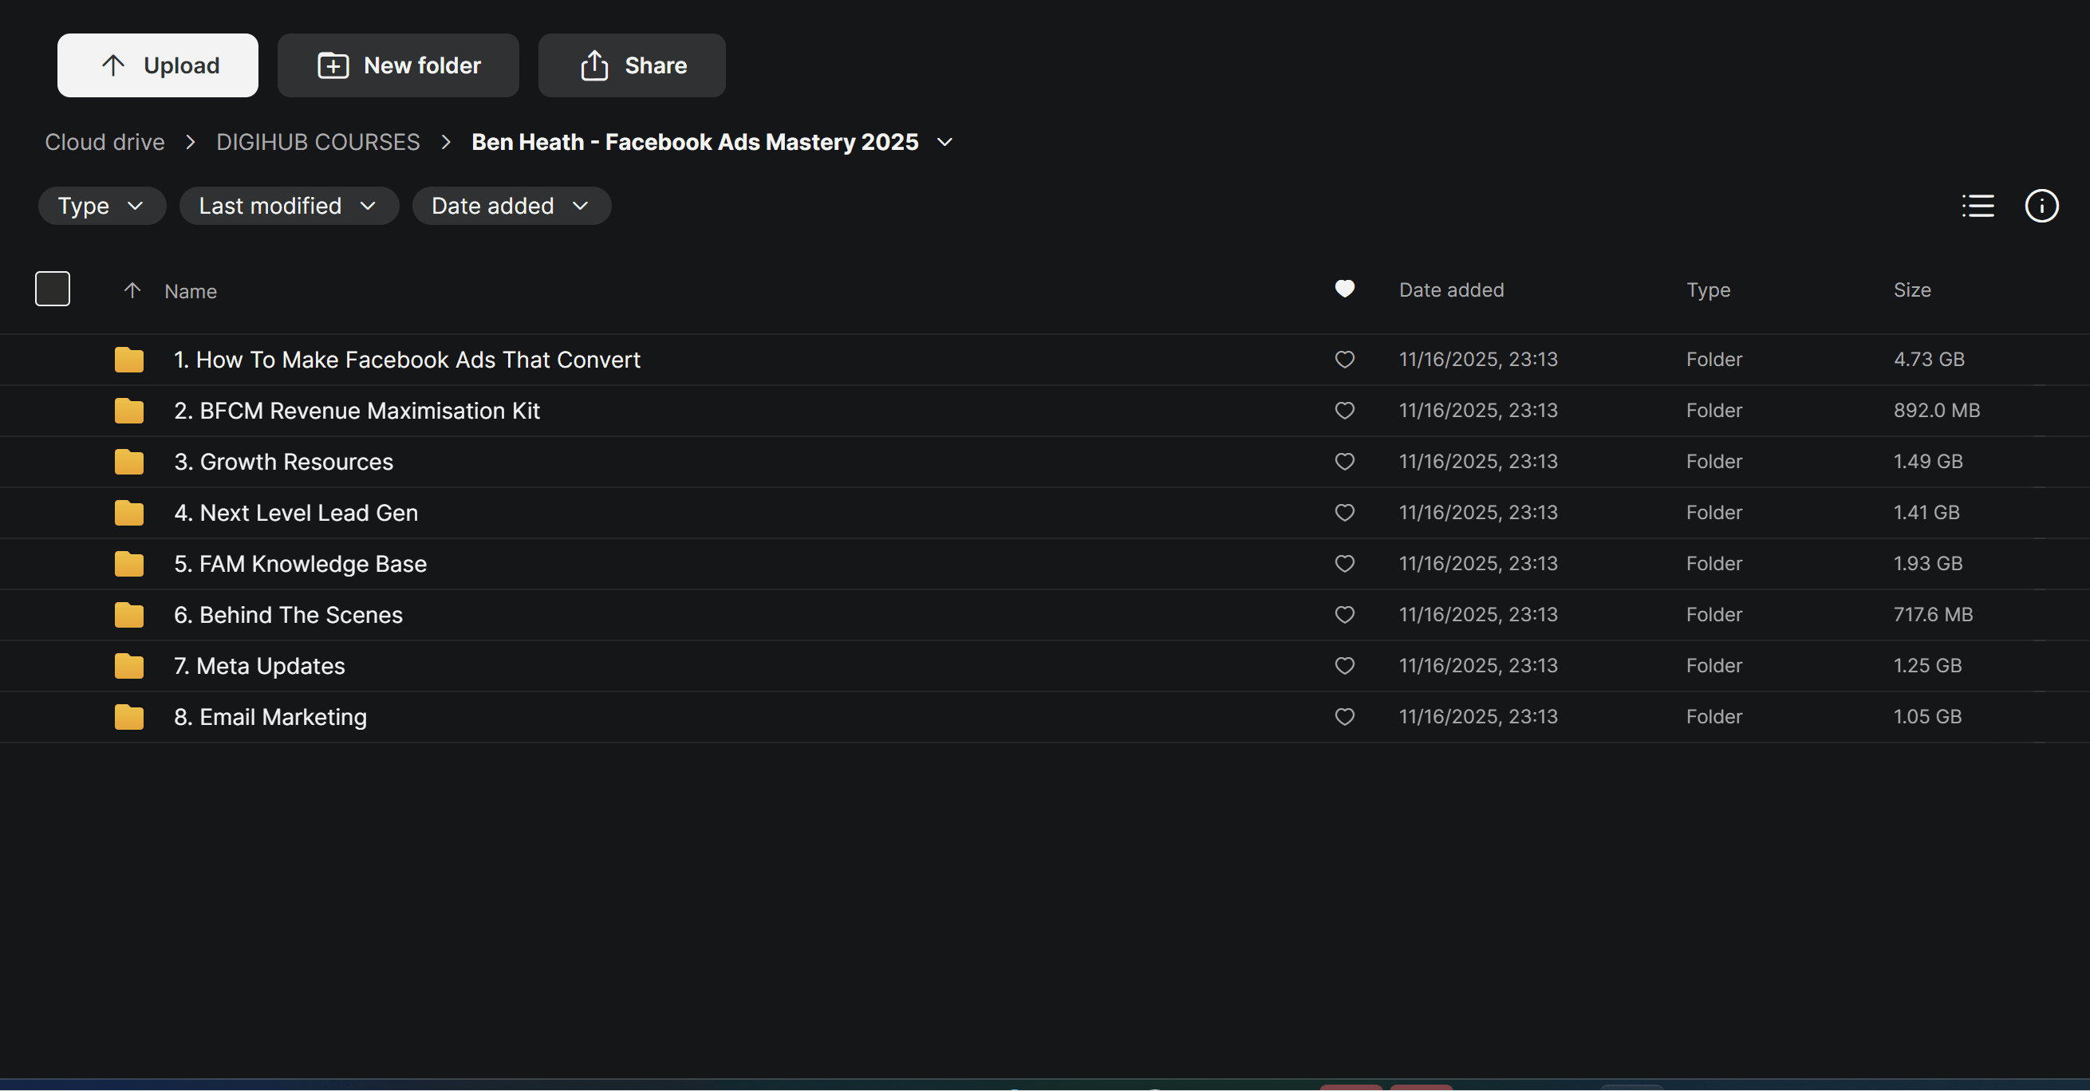Tick the select-all checkbox
The width and height of the screenshot is (2090, 1091).
click(x=53, y=289)
